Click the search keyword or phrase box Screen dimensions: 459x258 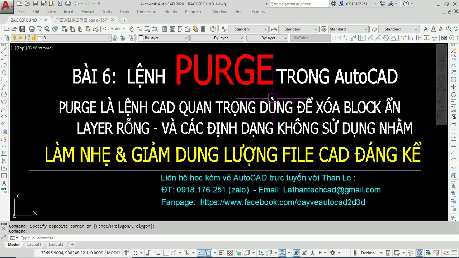pos(299,4)
